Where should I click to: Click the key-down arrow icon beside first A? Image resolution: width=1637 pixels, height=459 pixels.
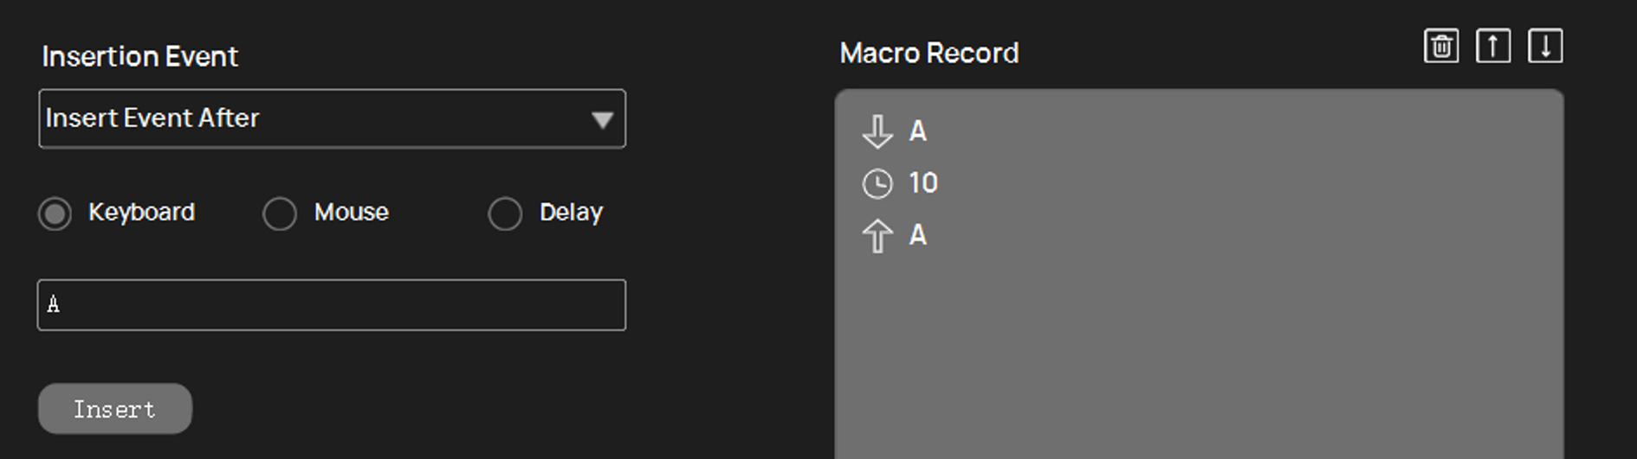click(x=877, y=131)
